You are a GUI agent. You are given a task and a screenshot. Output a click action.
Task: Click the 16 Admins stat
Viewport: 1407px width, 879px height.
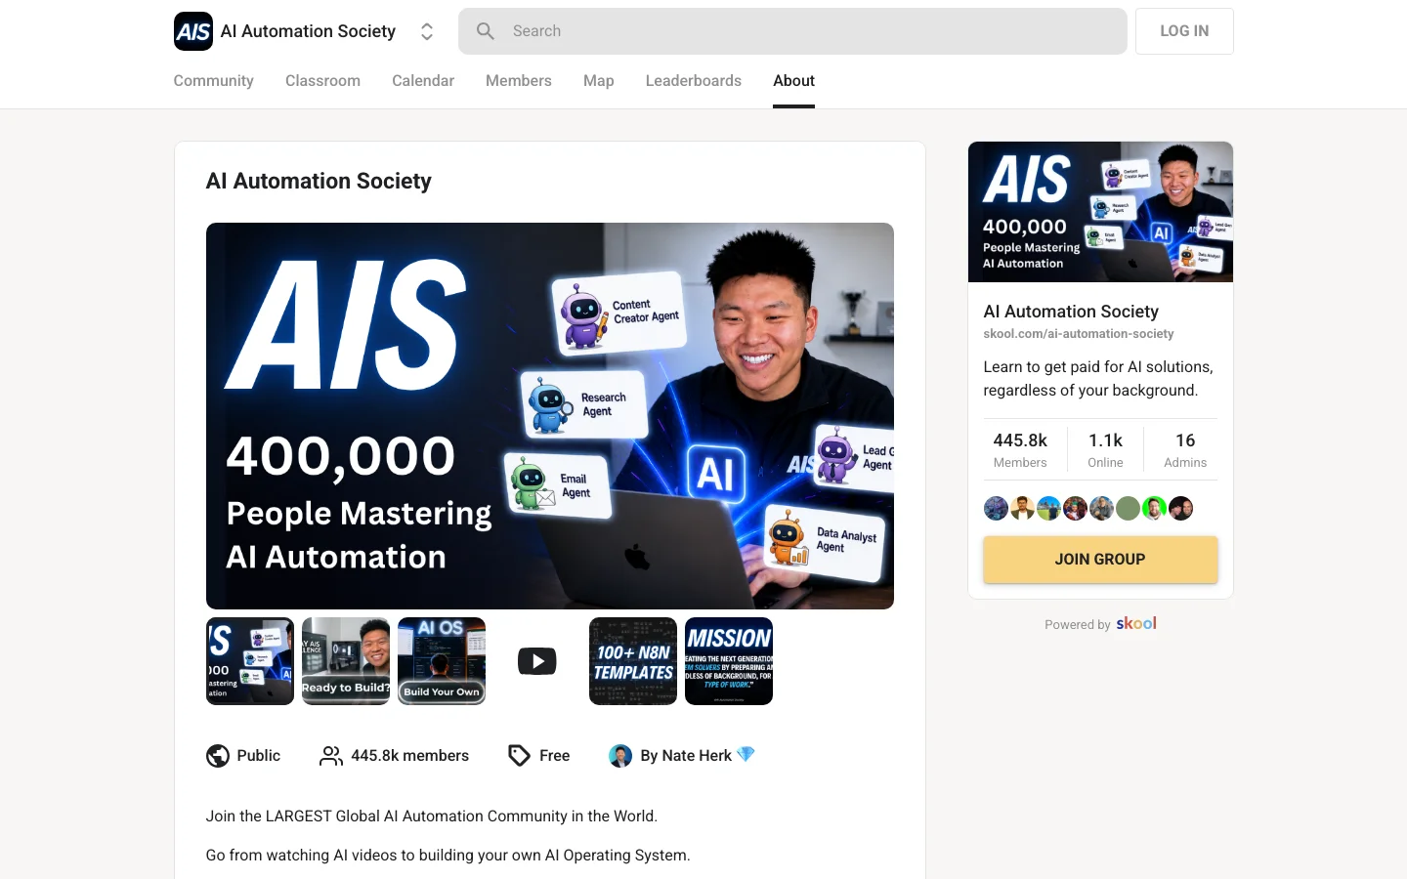(x=1185, y=450)
